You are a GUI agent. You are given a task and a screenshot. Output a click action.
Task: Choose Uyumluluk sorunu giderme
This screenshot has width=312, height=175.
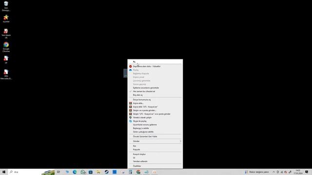pyautogui.click(x=155, y=124)
